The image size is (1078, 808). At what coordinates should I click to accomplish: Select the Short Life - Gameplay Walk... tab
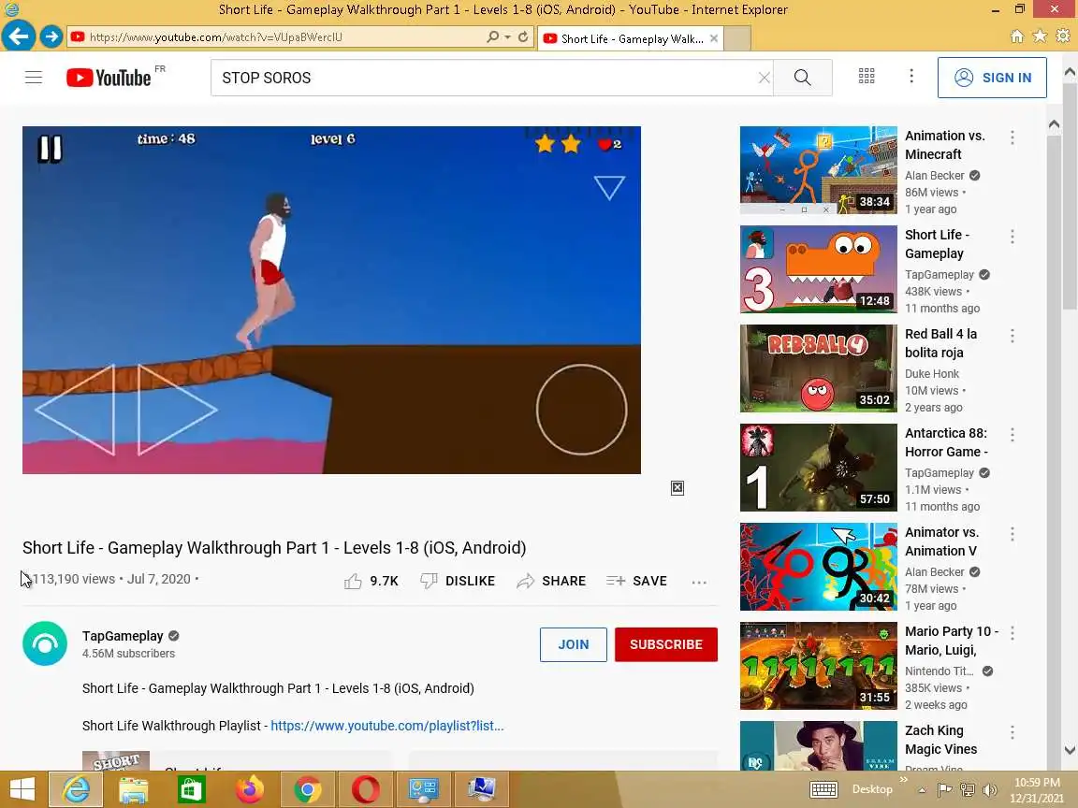click(x=631, y=38)
